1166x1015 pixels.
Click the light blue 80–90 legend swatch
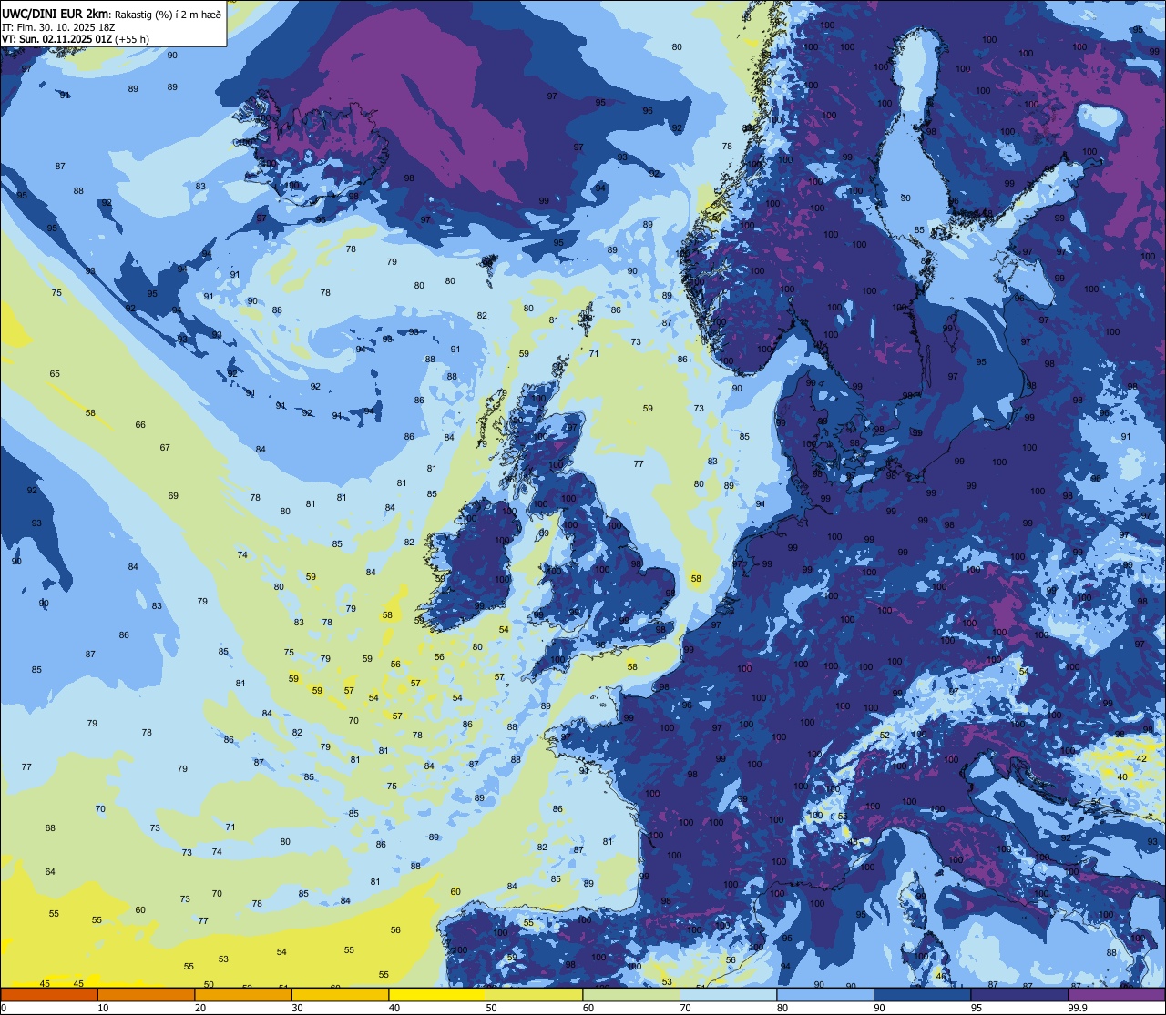point(825,994)
